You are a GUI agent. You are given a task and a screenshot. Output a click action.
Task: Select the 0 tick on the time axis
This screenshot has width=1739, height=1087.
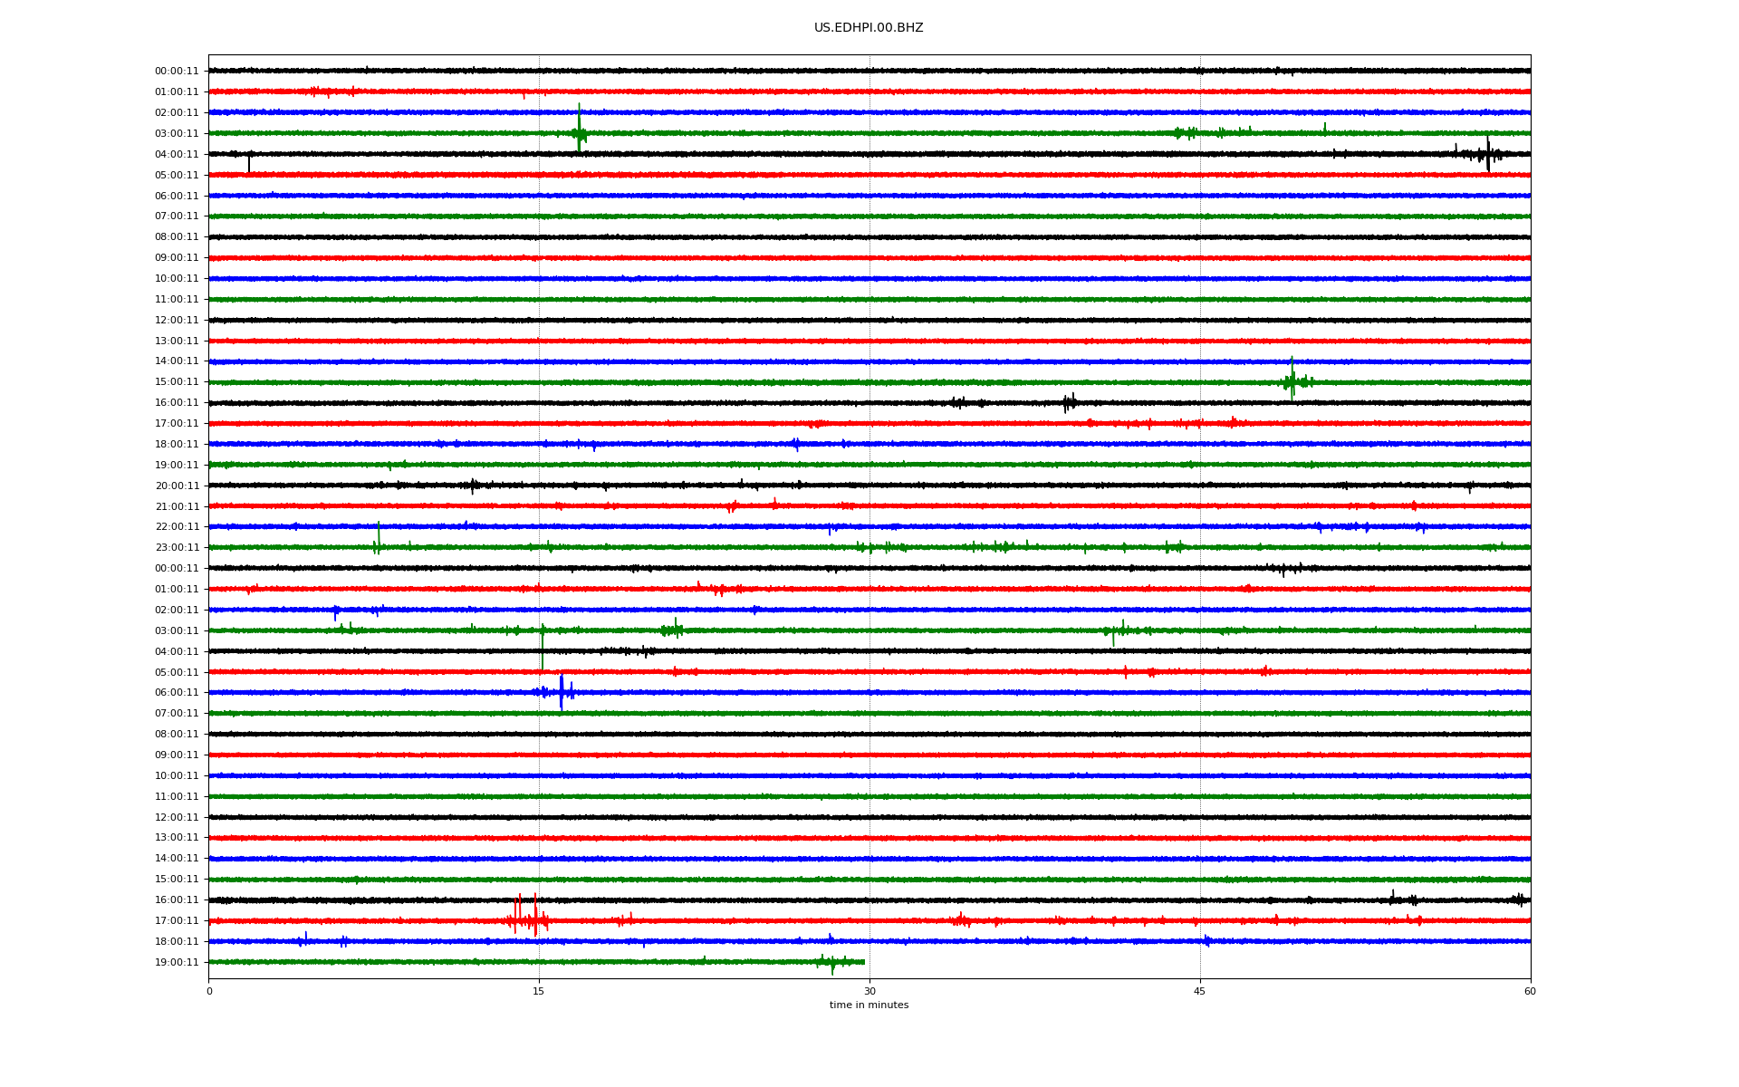(209, 991)
